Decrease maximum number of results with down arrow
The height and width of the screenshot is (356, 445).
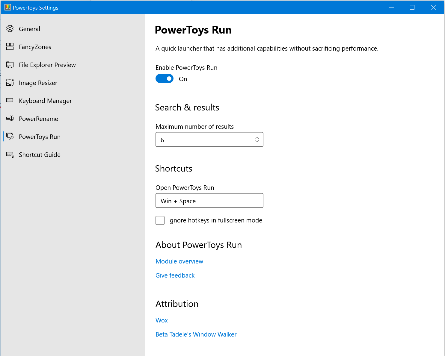click(x=257, y=141)
